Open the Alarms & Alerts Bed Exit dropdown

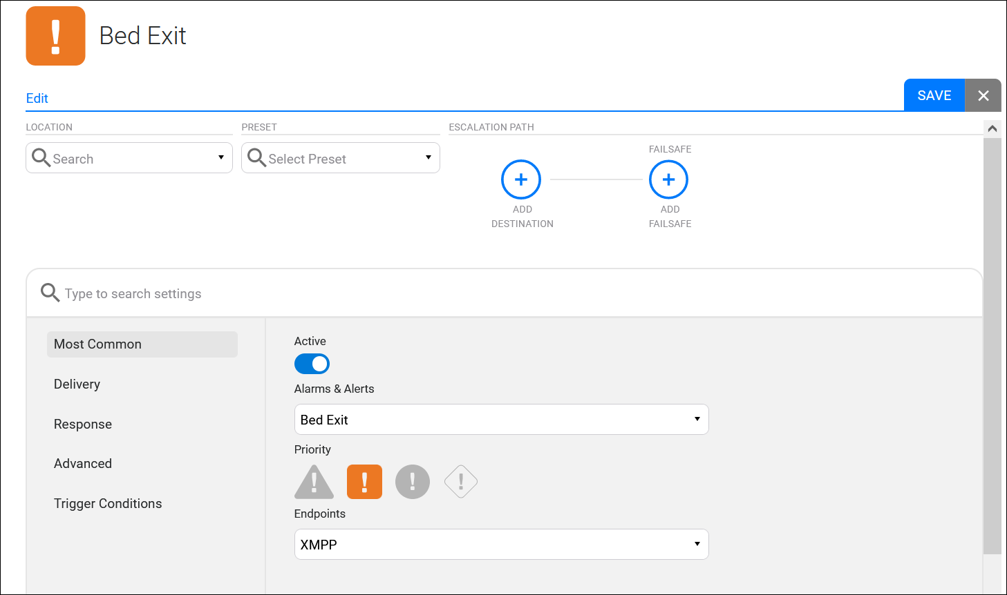(x=501, y=420)
